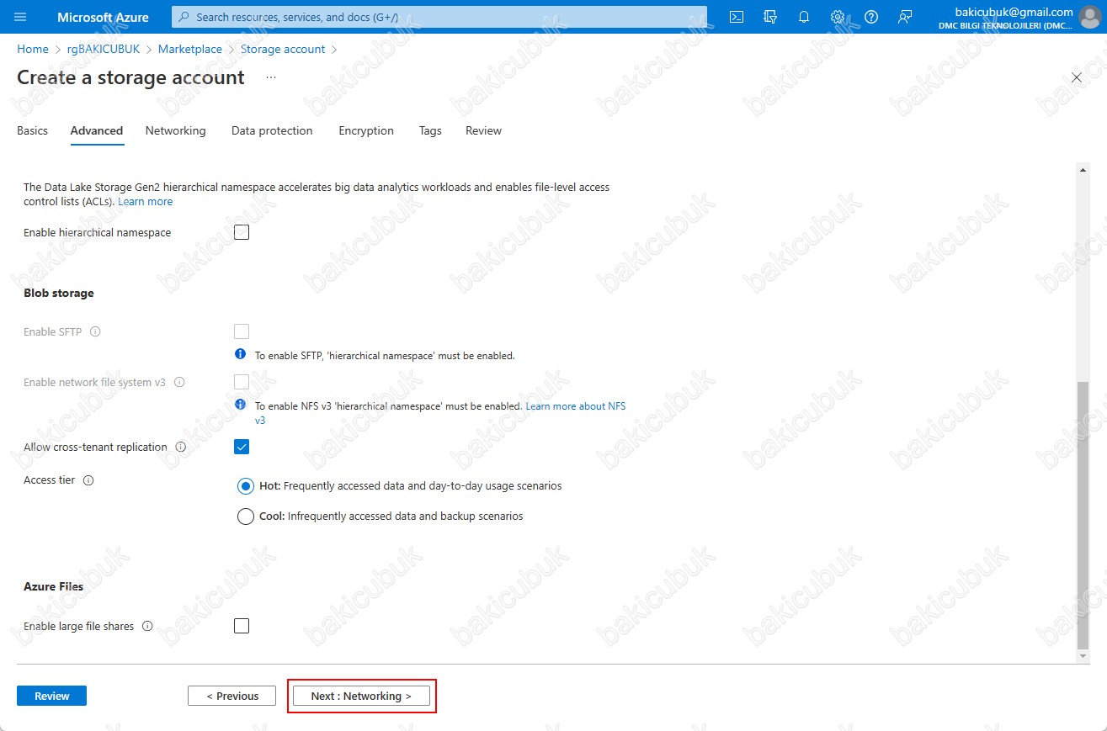Viewport: 1107px width, 731px height.
Task: Check Enable large file shares
Action: click(242, 626)
